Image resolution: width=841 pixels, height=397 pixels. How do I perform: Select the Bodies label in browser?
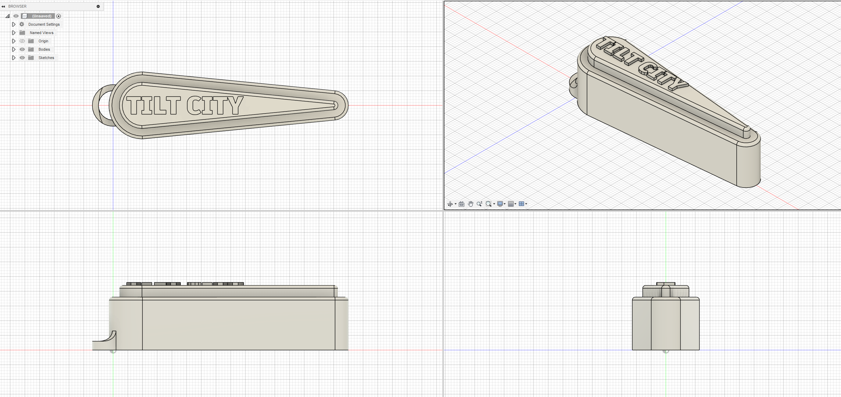(x=44, y=49)
